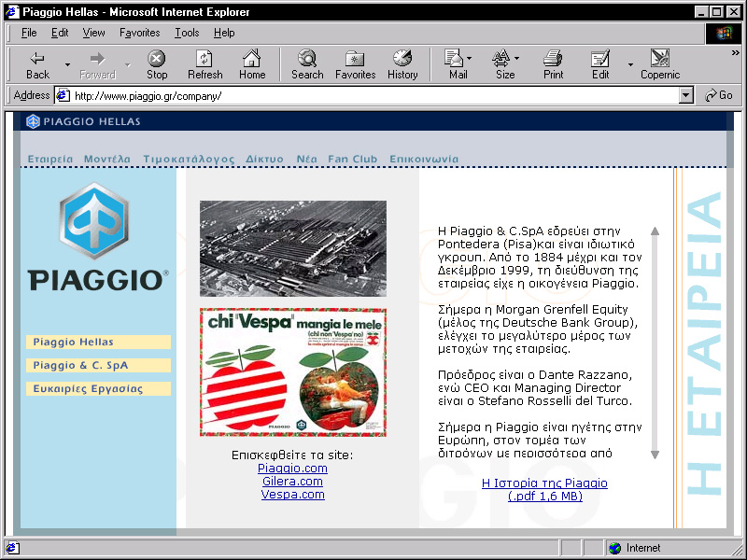Select the Επικοινωνία navigation tab
Viewport: 747px width, 560px height.
[x=424, y=159]
